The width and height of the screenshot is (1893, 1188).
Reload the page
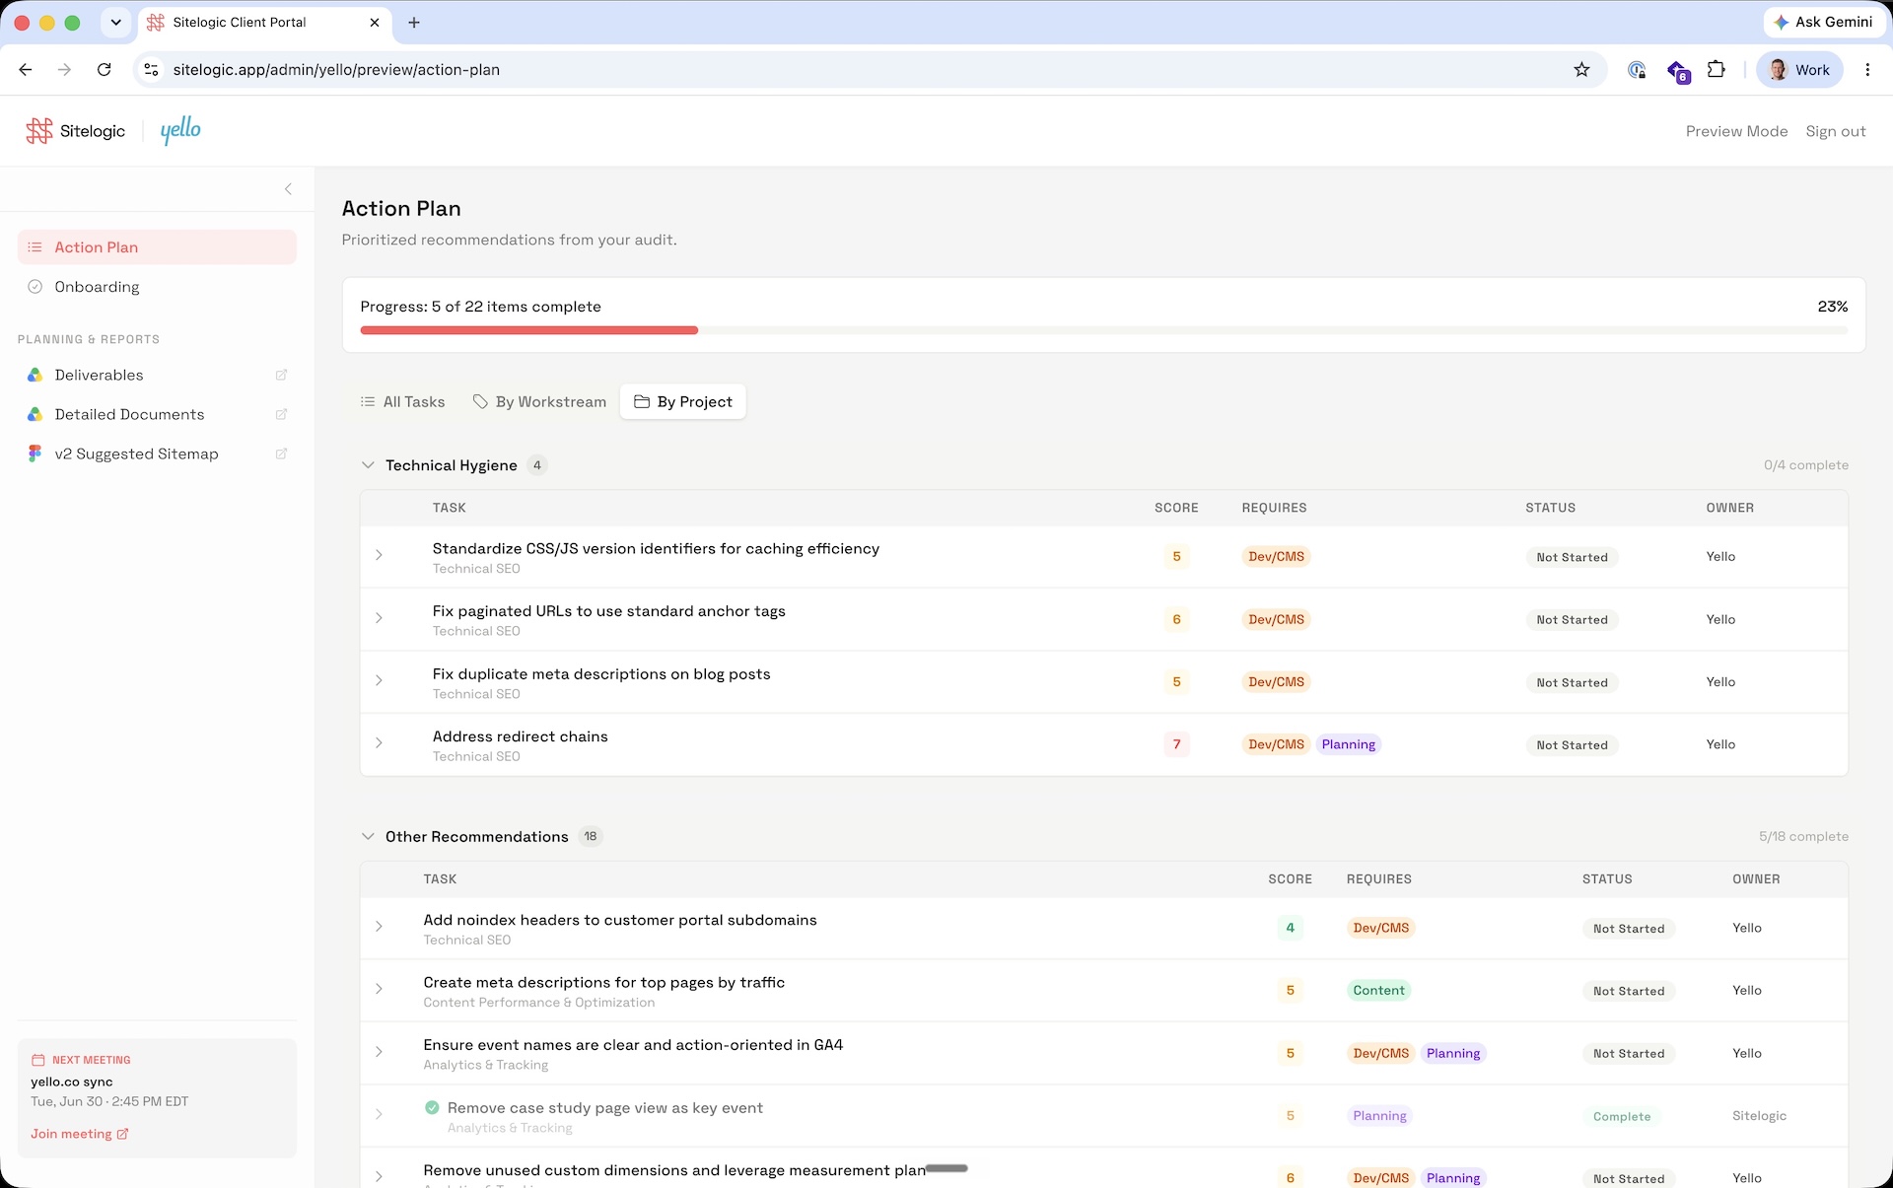(x=104, y=69)
